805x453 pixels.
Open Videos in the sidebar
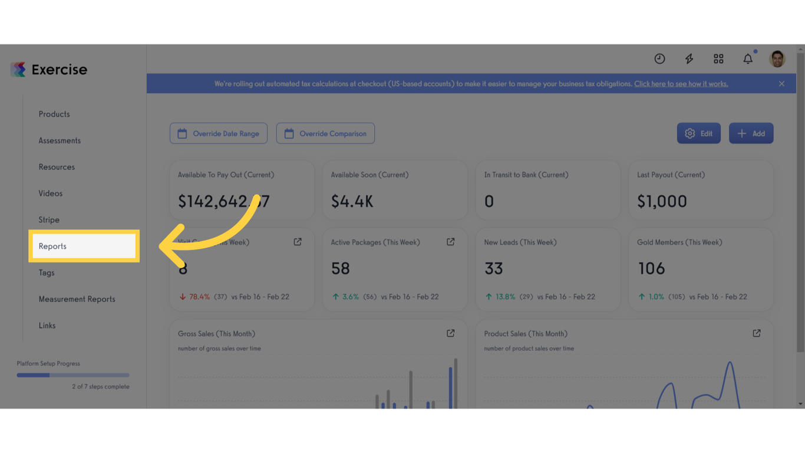(x=51, y=193)
